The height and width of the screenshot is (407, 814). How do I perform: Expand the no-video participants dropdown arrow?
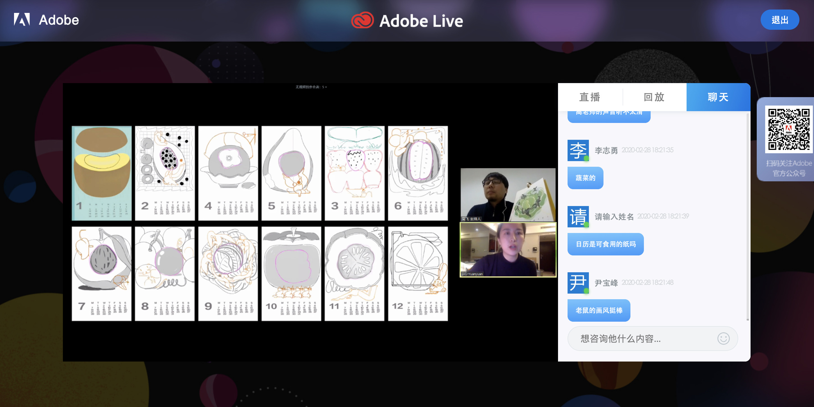click(326, 87)
